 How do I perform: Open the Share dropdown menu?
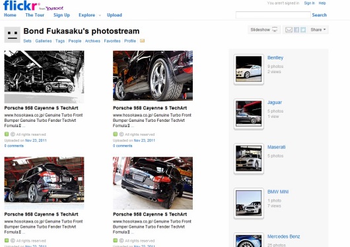click(318, 30)
